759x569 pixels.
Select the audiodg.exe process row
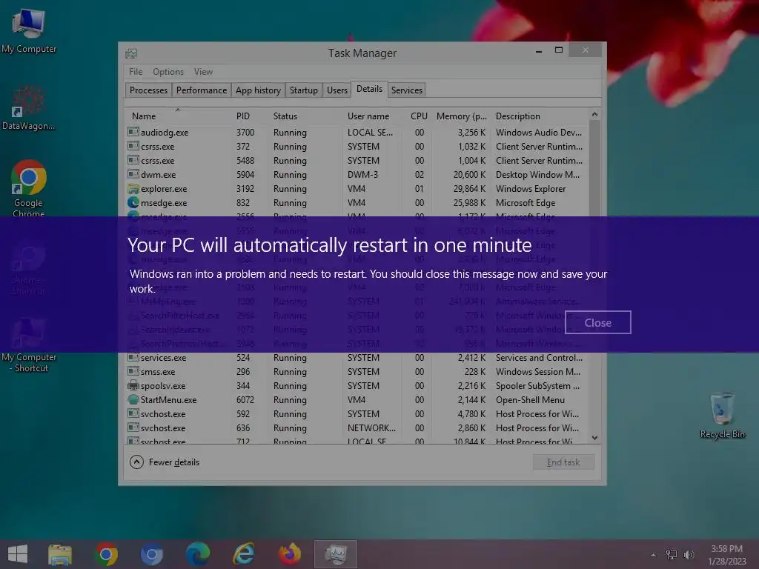point(357,132)
